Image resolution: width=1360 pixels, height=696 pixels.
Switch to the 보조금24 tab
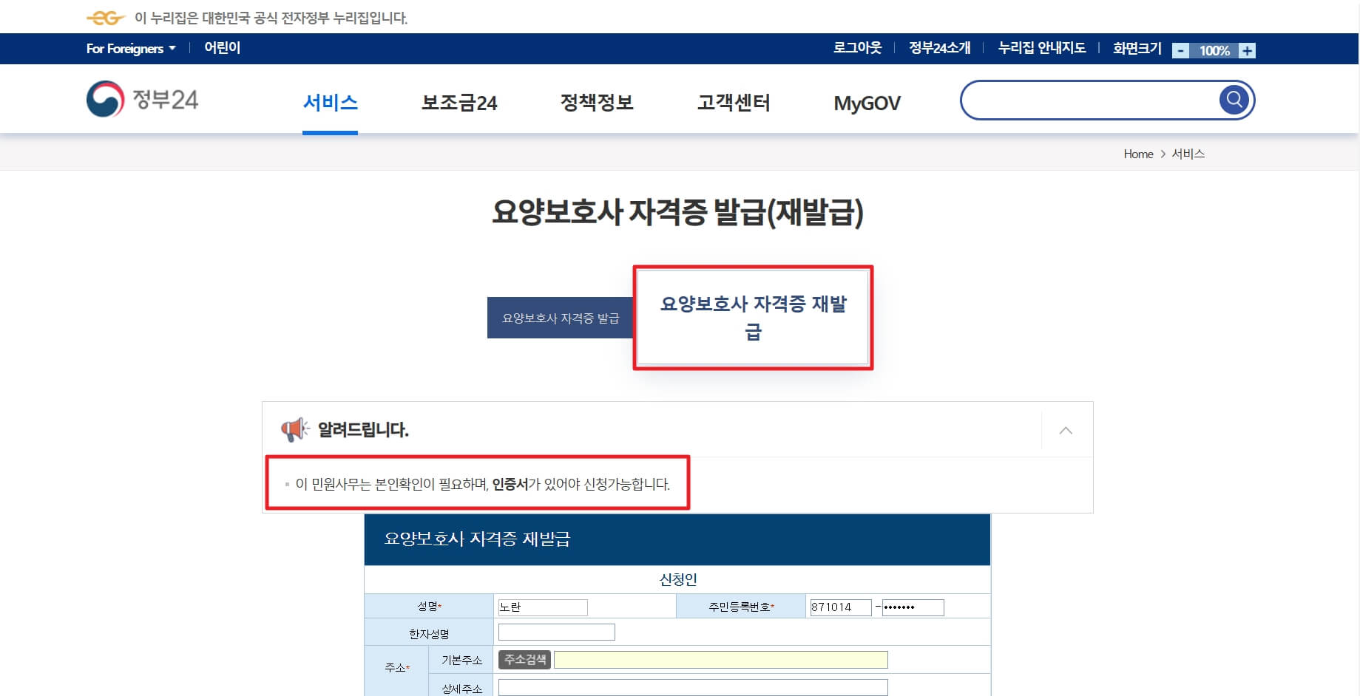tap(459, 103)
